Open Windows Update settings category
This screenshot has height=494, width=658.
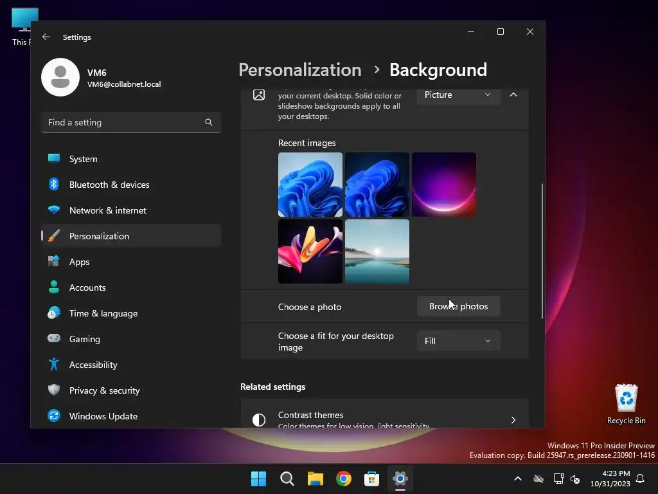pos(131,416)
